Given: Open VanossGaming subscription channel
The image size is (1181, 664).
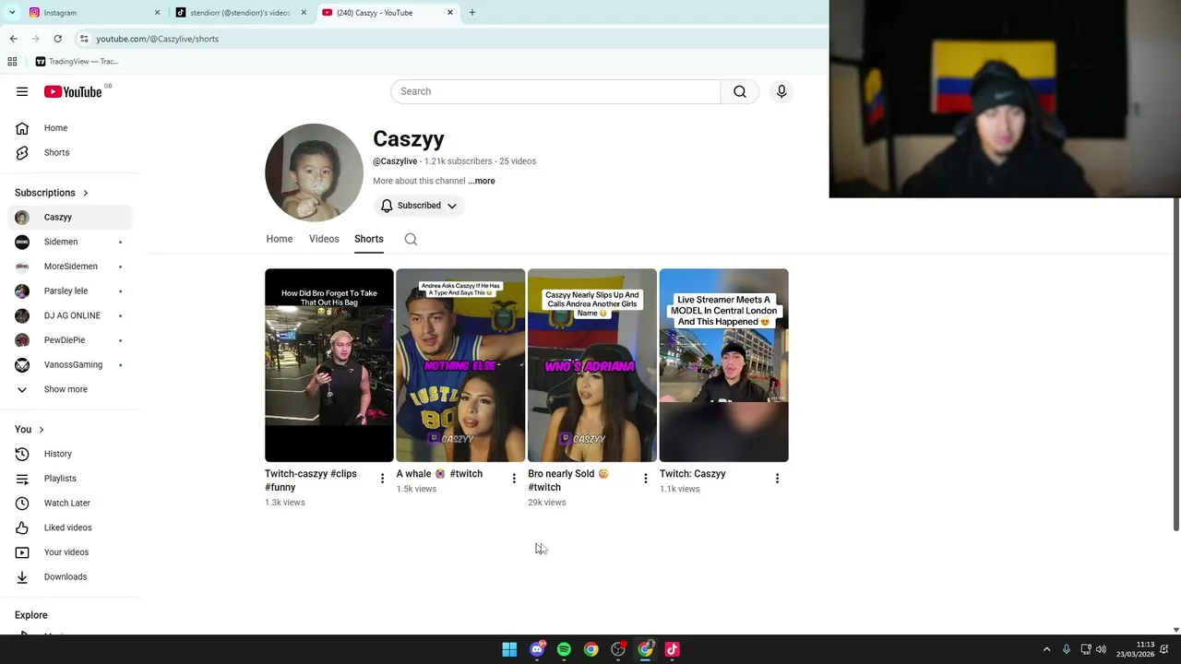Looking at the screenshot, I should (71, 364).
